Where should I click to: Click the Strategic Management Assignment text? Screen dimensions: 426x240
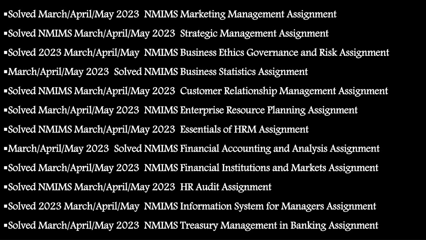[x=254, y=33]
